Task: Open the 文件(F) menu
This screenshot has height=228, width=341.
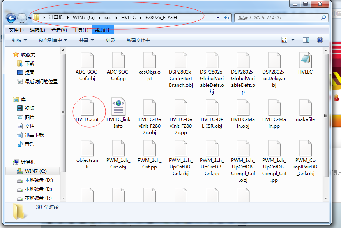Action: tap(16, 30)
